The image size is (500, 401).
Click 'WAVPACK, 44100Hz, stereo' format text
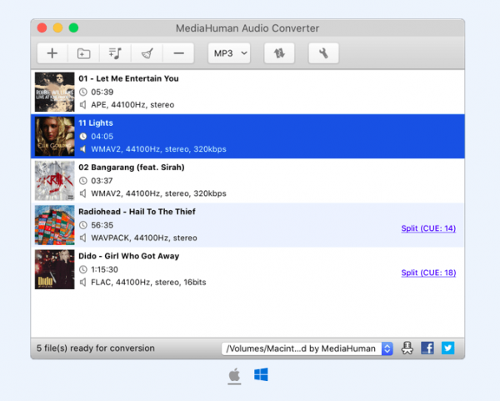point(144,238)
